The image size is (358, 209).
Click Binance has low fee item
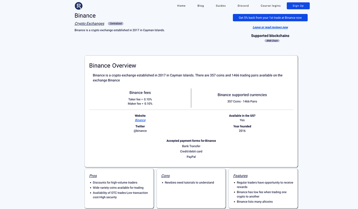point(262,194)
